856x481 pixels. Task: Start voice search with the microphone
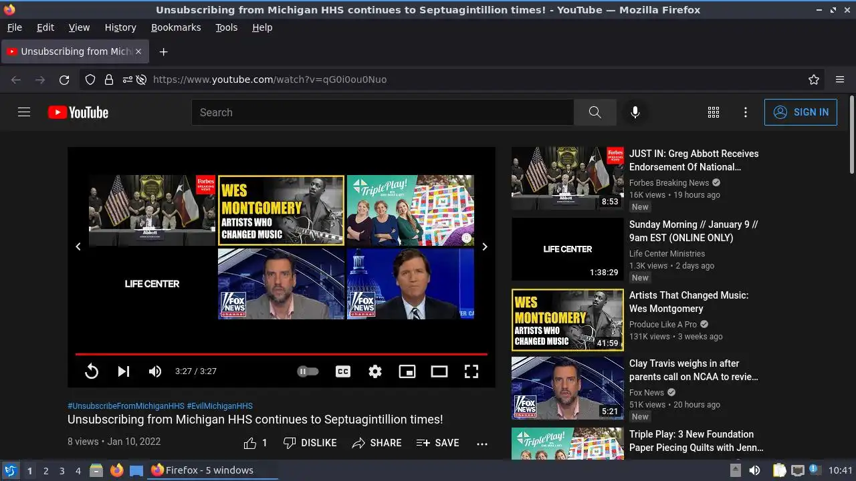click(x=635, y=112)
